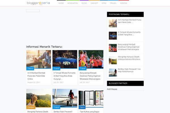
Task: Open sidebar link 'Banyuwangi Menjadi Destinasi'
Action: (x=129, y=47)
